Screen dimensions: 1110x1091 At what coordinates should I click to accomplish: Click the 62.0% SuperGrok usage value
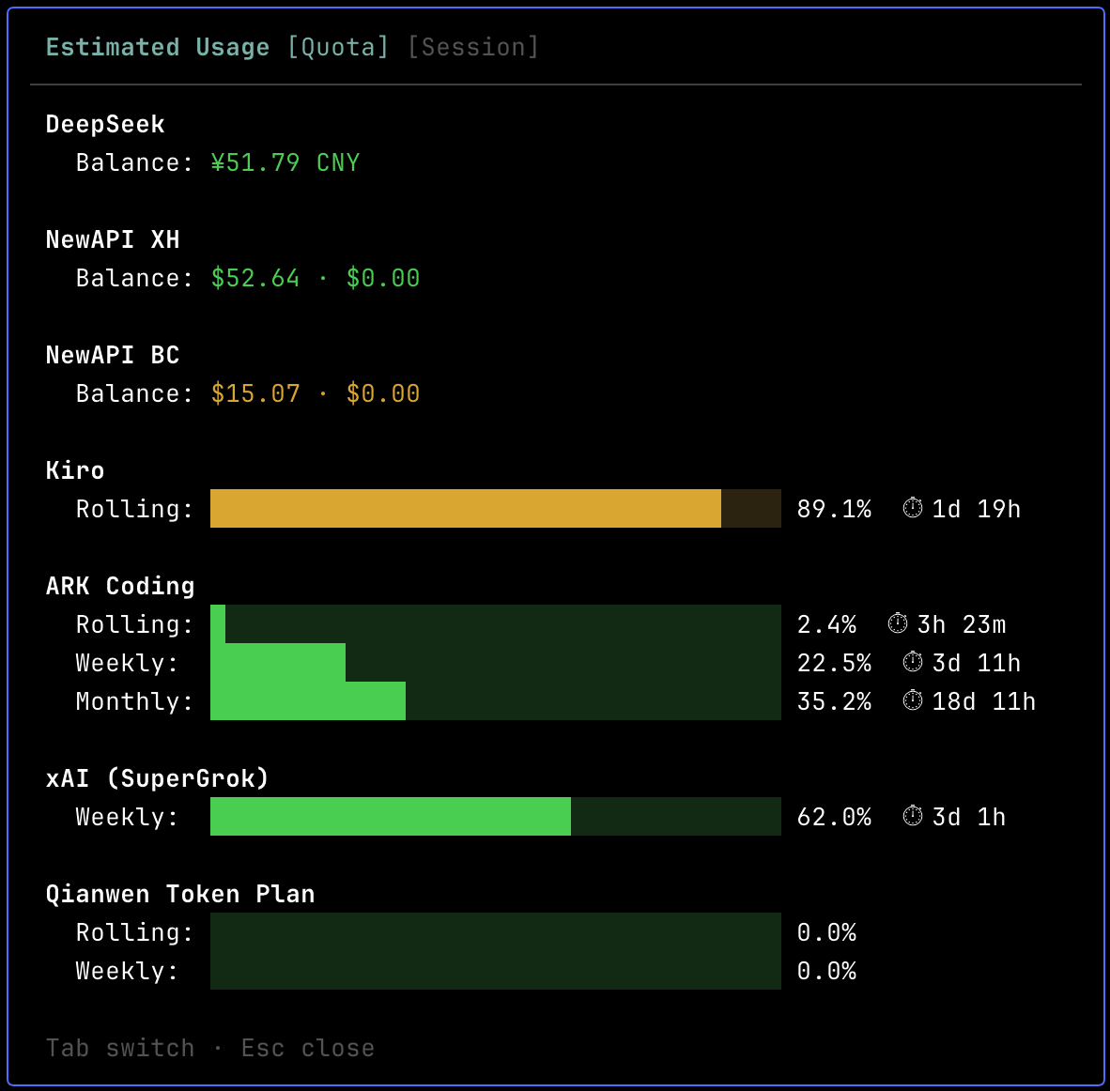click(x=834, y=817)
